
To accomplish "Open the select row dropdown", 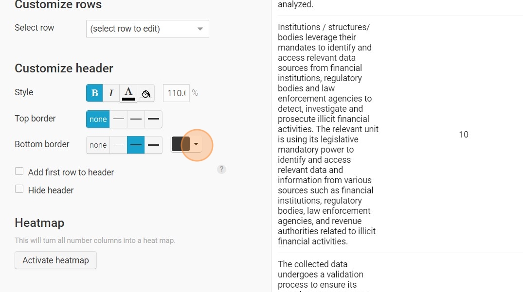I will 147,29.
